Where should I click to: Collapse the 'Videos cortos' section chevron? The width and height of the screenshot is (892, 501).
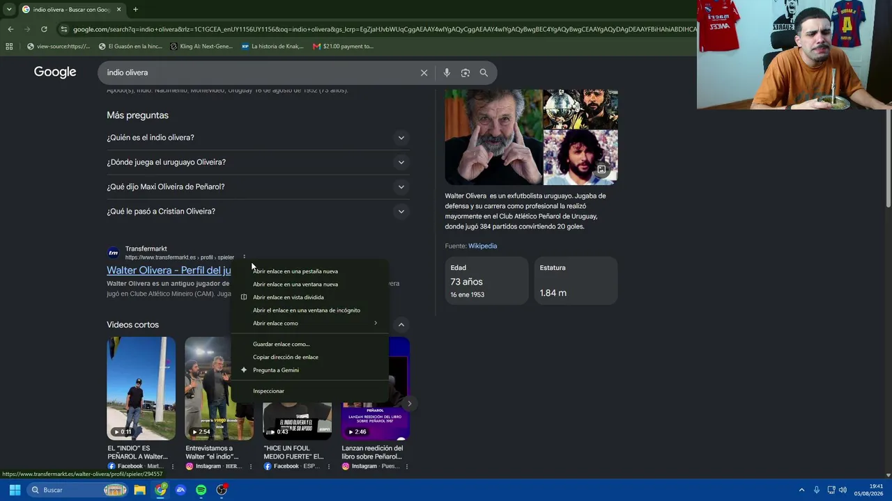(401, 325)
